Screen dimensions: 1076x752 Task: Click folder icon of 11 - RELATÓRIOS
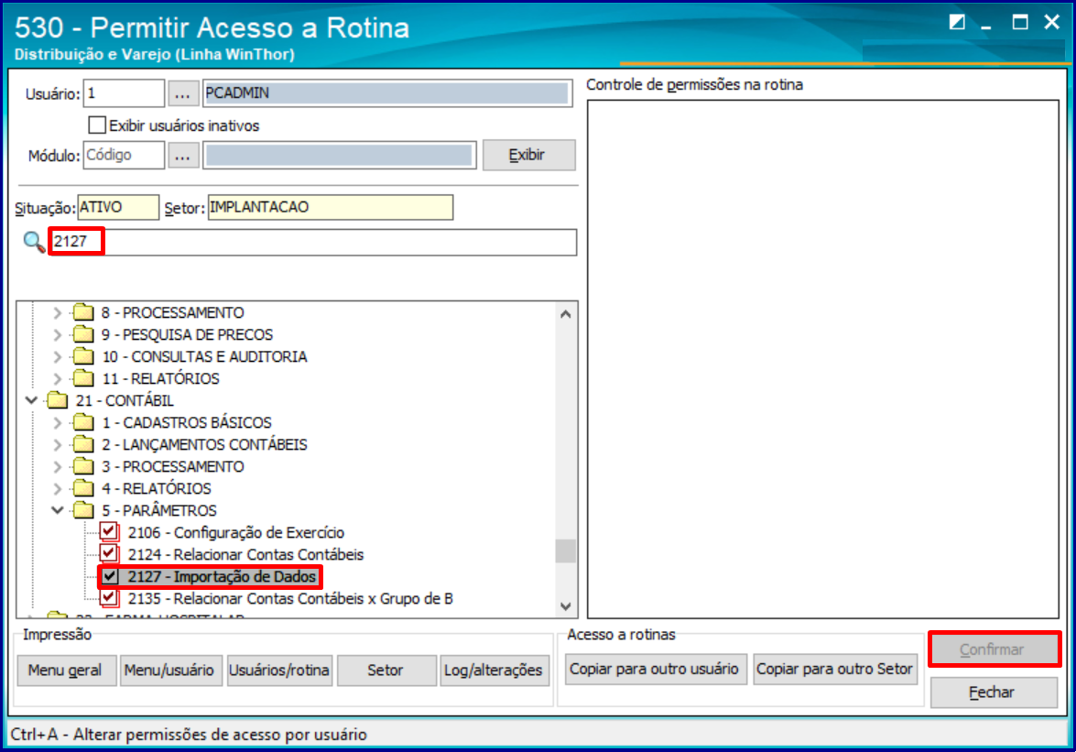(83, 378)
